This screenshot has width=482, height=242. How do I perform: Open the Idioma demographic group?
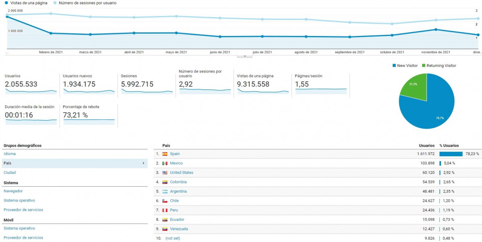[x=10, y=154]
